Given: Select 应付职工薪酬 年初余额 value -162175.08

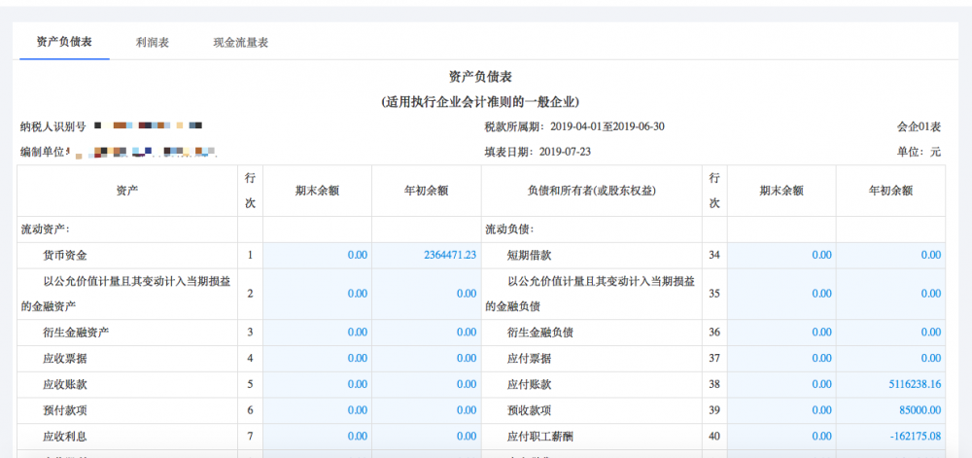Looking at the screenshot, I should click(x=889, y=436).
